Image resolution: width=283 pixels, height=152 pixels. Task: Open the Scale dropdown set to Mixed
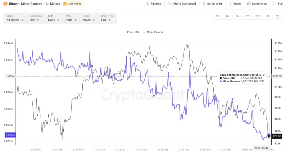[89, 20]
